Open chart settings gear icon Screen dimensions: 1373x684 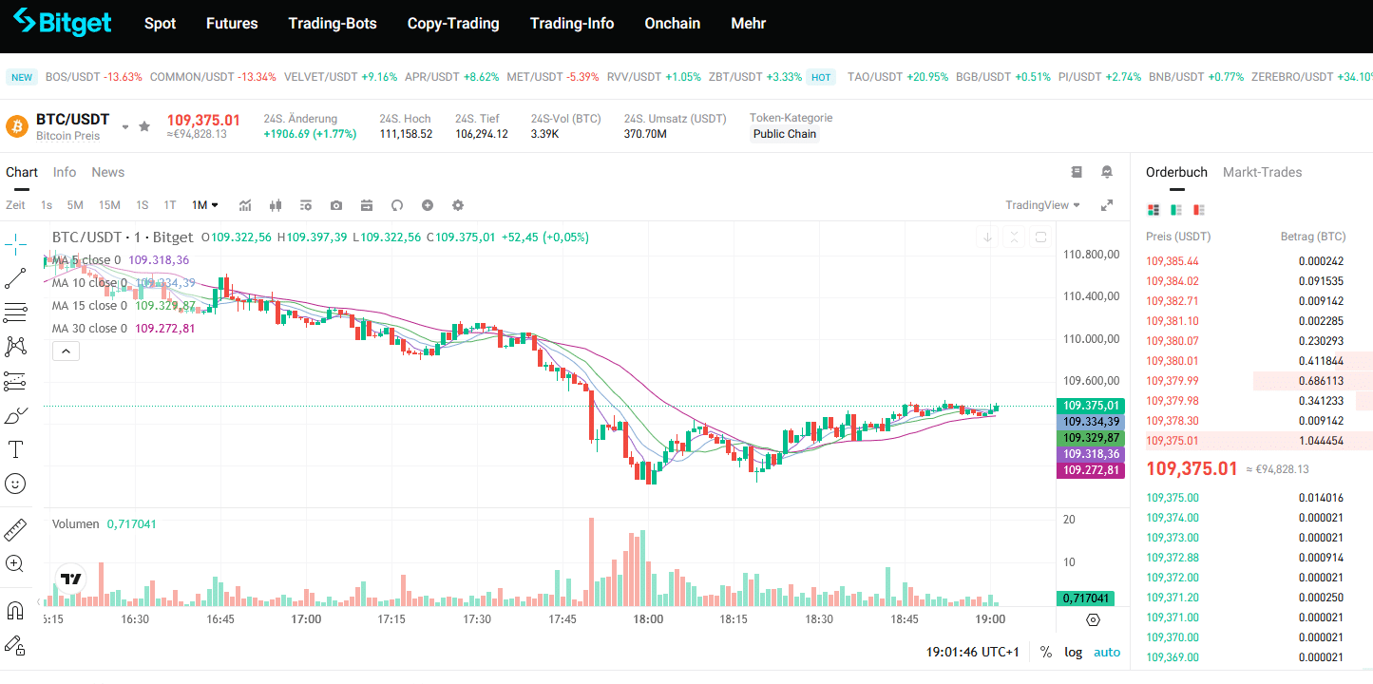click(x=458, y=205)
